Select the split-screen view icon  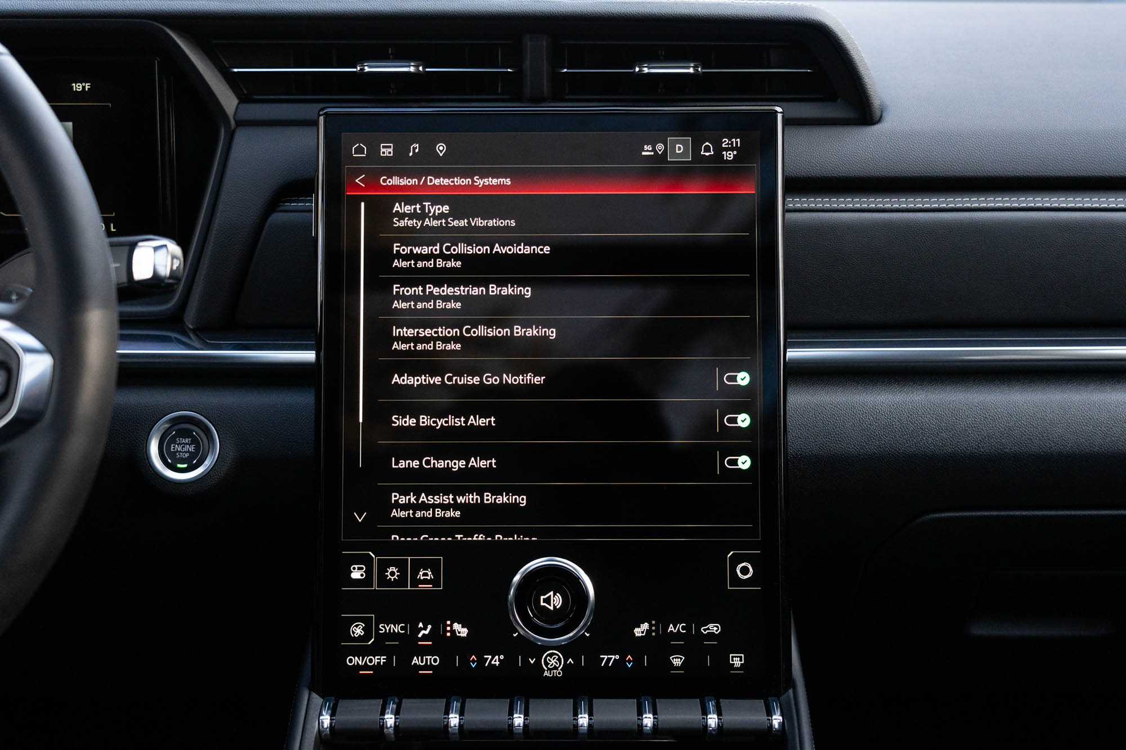pyautogui.click(x=392, y=152)
